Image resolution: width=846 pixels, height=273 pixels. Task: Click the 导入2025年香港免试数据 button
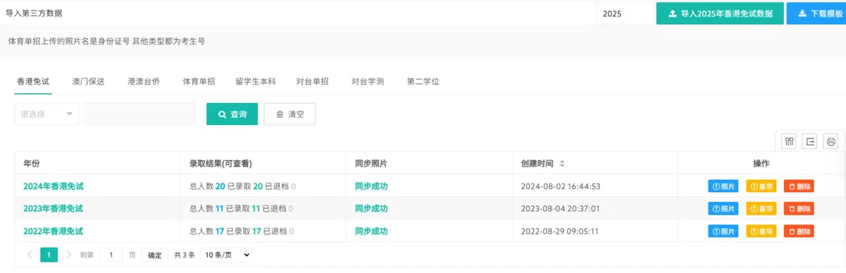click(720, 13)
